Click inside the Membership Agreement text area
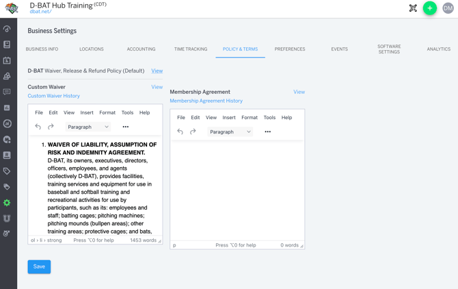 click(x=237, y=190)
